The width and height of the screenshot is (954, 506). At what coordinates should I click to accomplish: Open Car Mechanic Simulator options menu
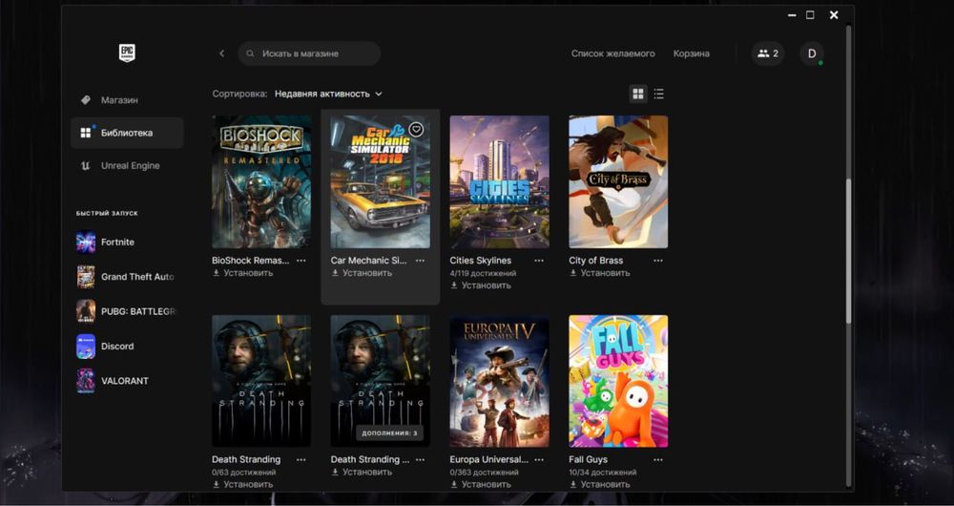(x=421, y=261)
